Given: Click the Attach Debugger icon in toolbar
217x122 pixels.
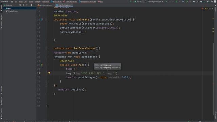Looking at the screenshot, I should click(187, 2).
